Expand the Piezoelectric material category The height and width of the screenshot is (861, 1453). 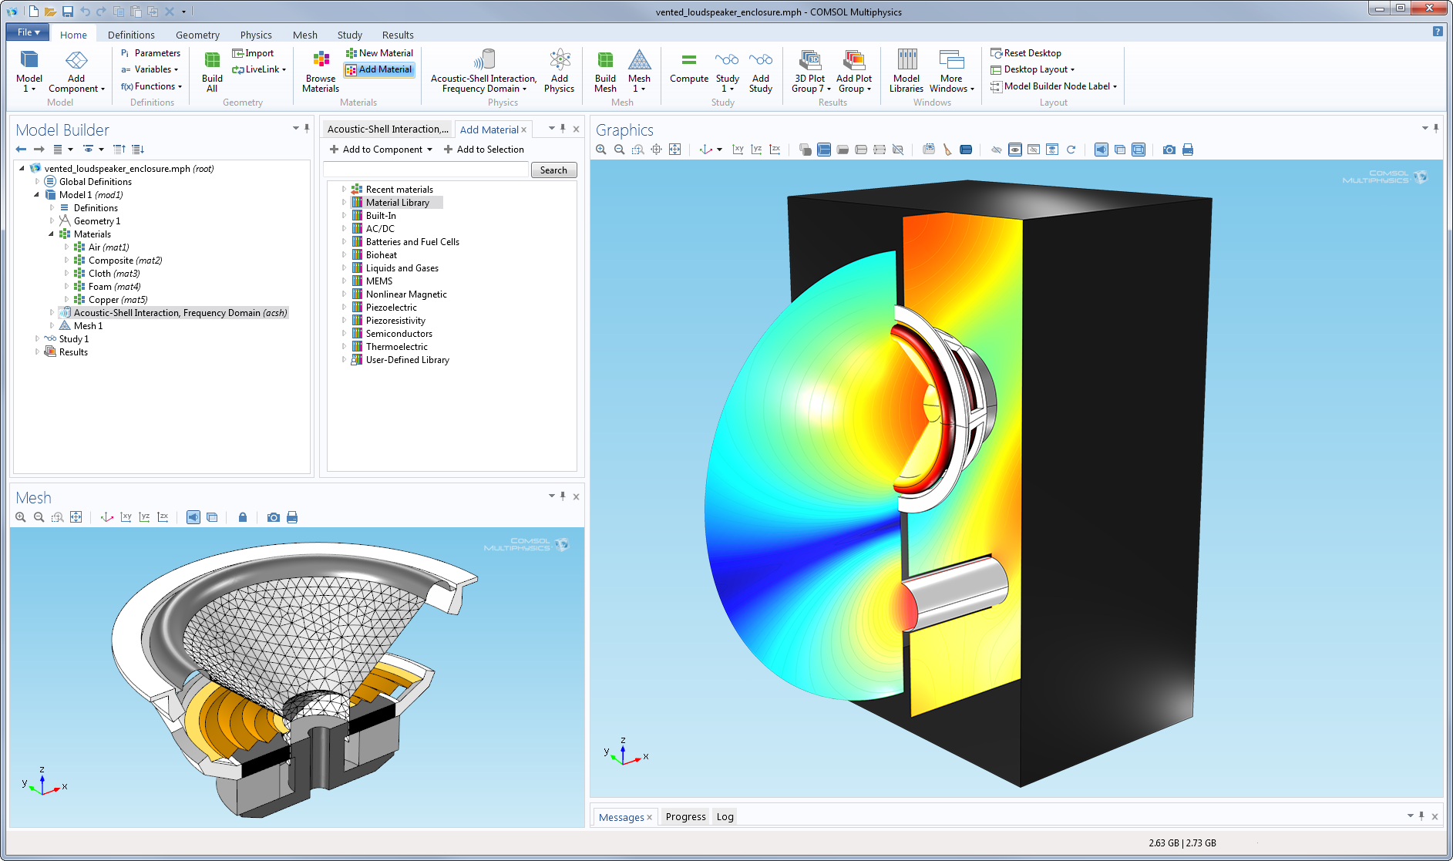(345, 308)
